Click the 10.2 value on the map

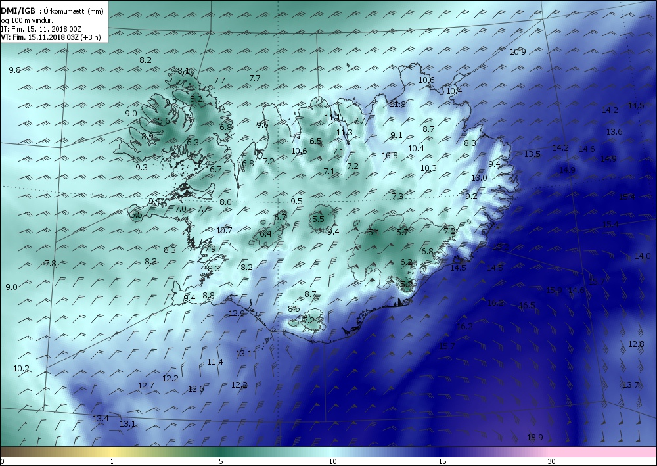(x=22, y=368)
